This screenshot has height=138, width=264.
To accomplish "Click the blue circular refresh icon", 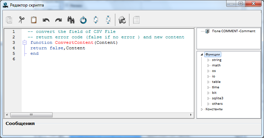I will 83,20.
